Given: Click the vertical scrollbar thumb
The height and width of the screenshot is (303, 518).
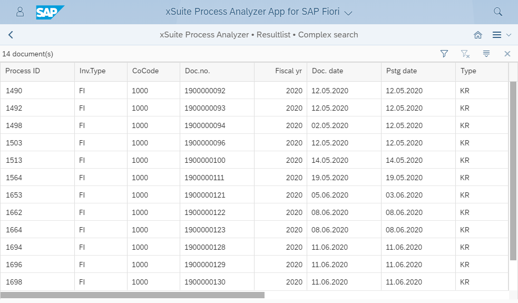Looking at the screenshot, I should (513, 171).
